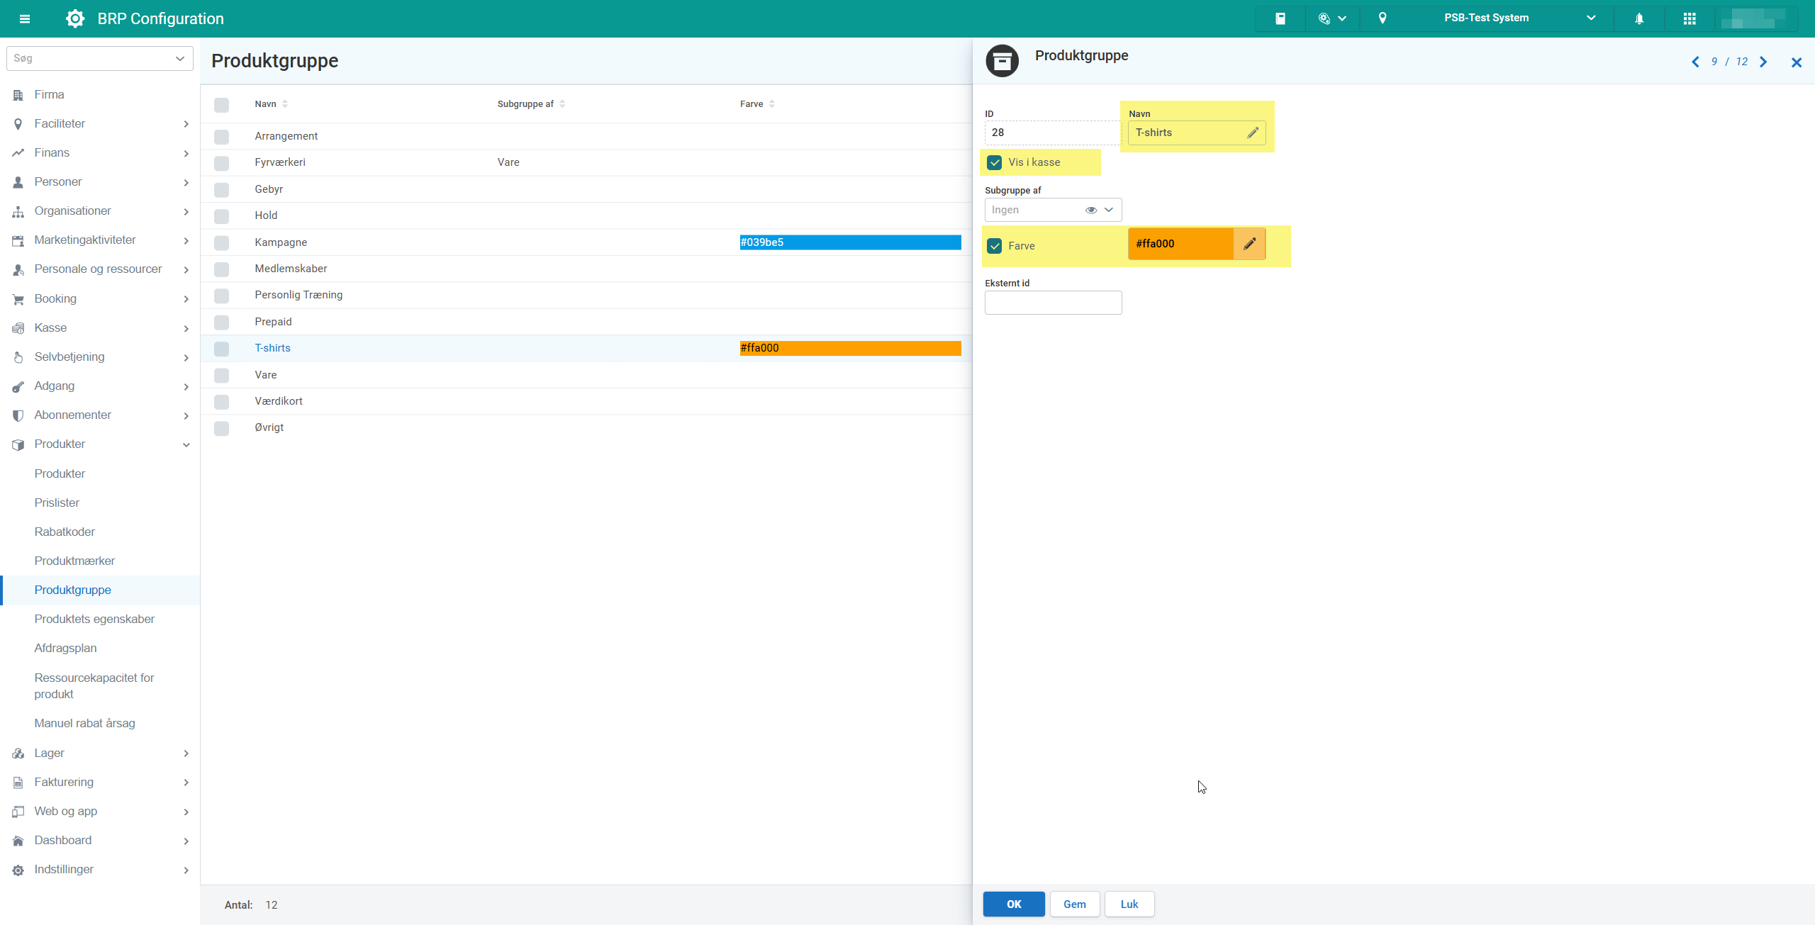Open Manuel rabat årsag submenu item
This screenshot has width=1815, height=925.
pos(84,724)
